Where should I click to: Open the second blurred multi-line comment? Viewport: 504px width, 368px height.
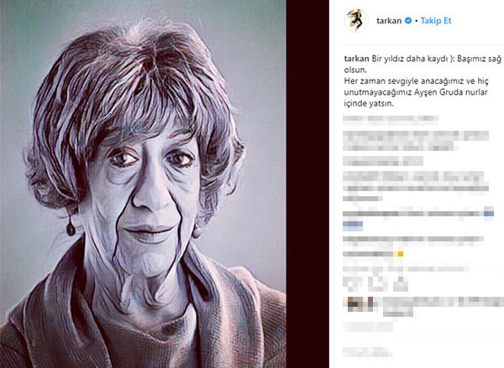pos(416,141)
